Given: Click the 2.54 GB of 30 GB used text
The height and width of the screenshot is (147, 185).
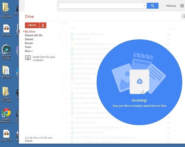Looking at the screenshot, I should click(39, 138).
